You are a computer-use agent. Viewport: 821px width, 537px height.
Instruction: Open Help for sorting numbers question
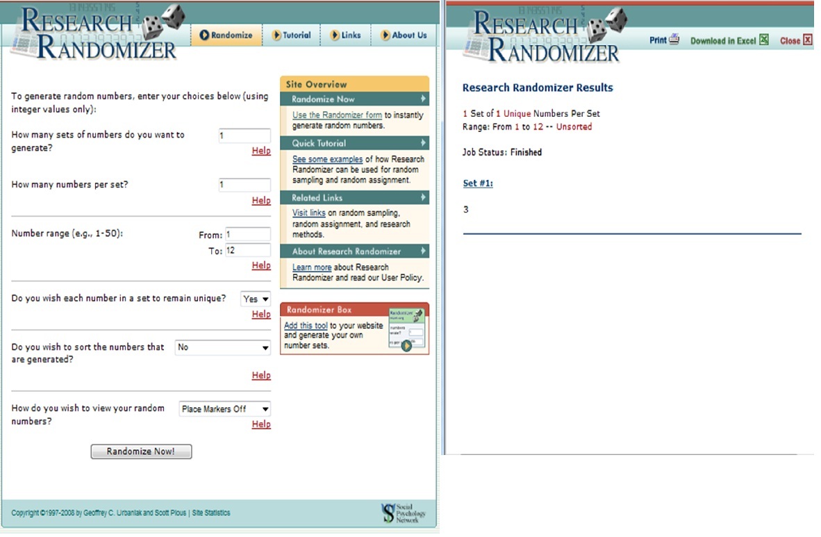tap(261, 376)
